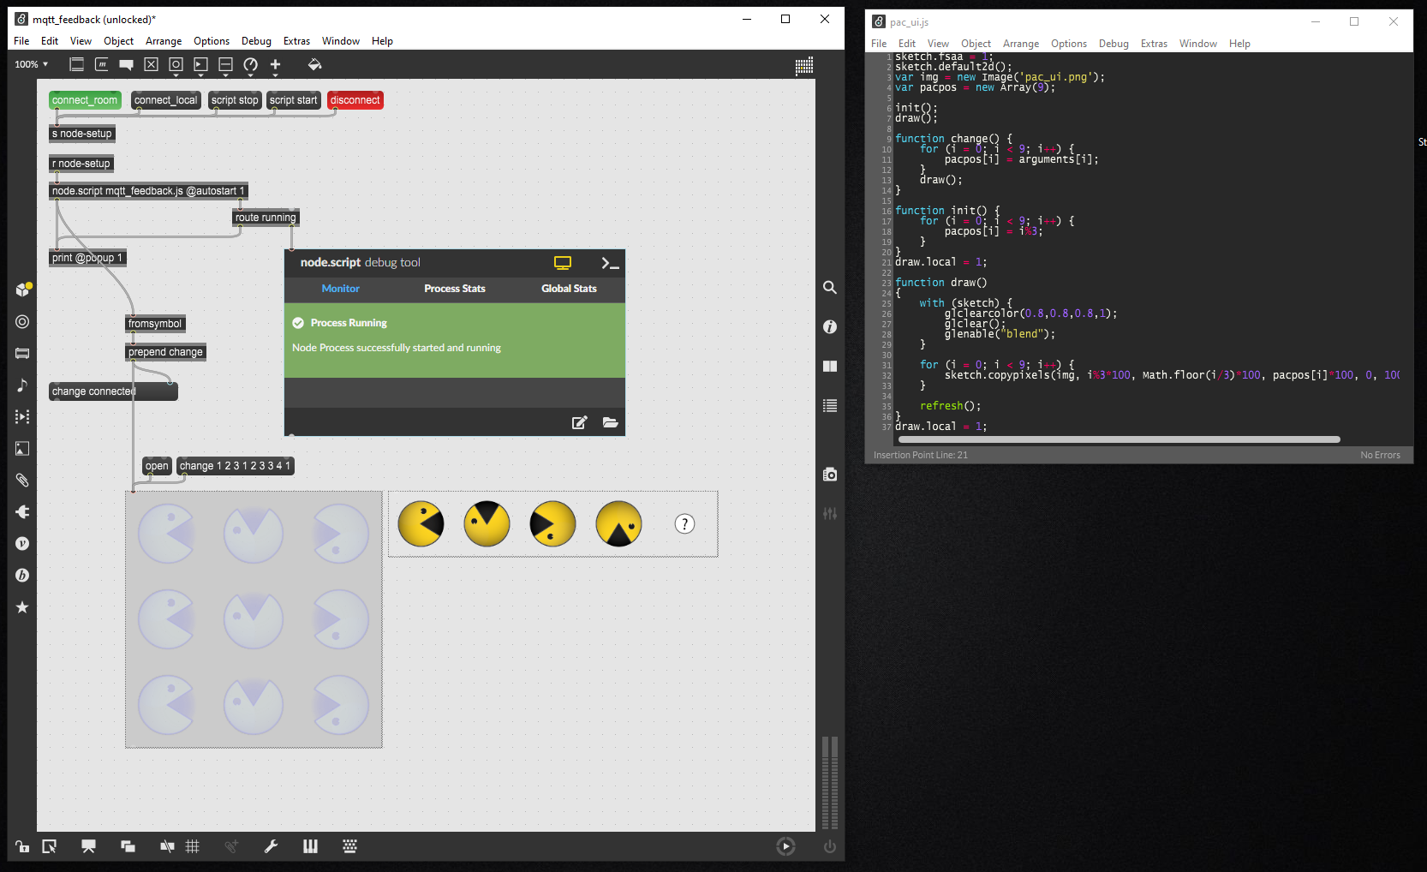Viewport: 1427px width, 872px height.
Task: Add a toggle object from top toolbar
Action: click(x=151, y=64)
